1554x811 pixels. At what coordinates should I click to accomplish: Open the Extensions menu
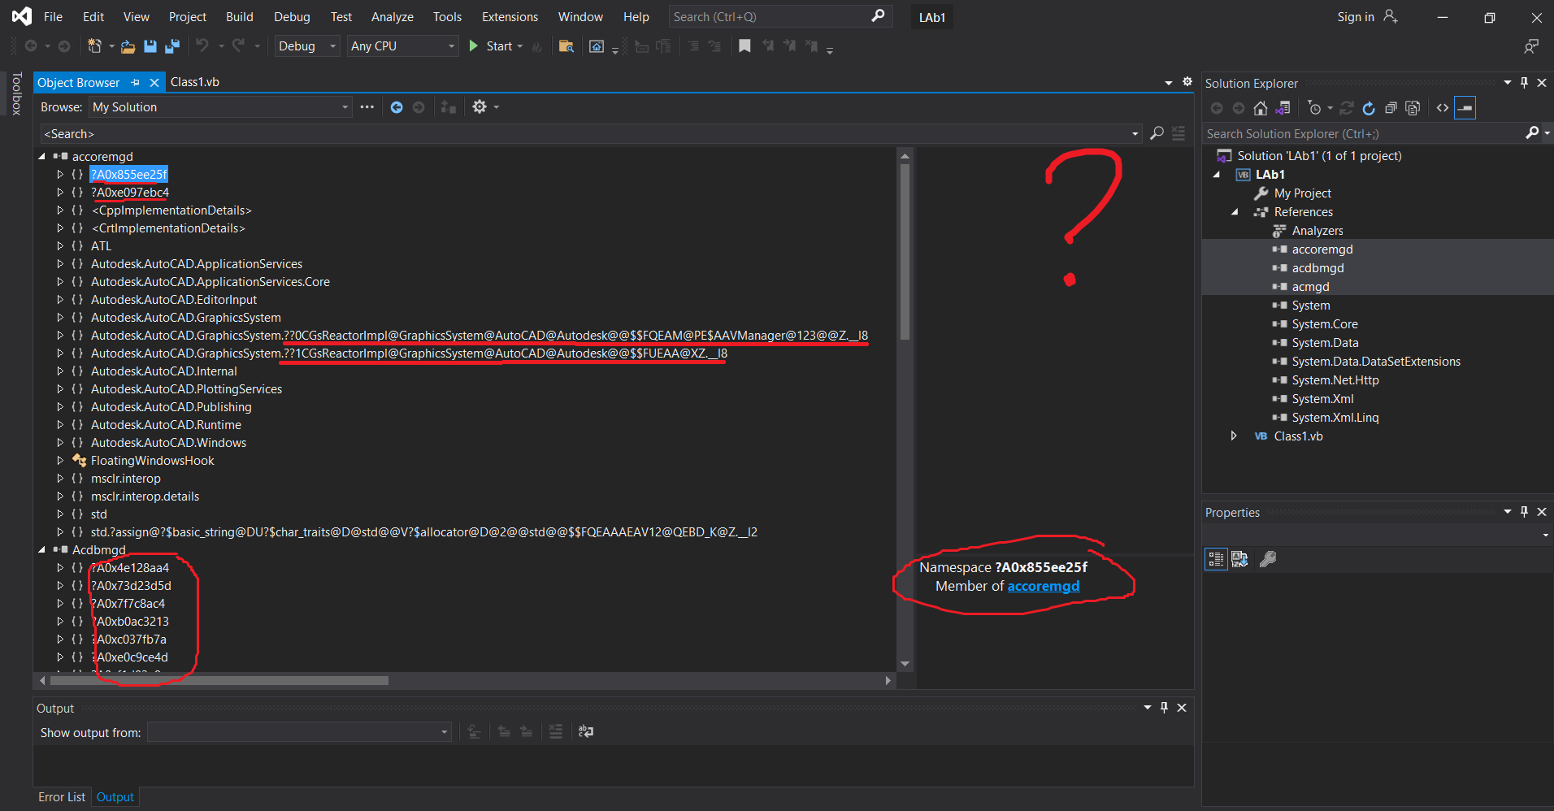(510, 17)
